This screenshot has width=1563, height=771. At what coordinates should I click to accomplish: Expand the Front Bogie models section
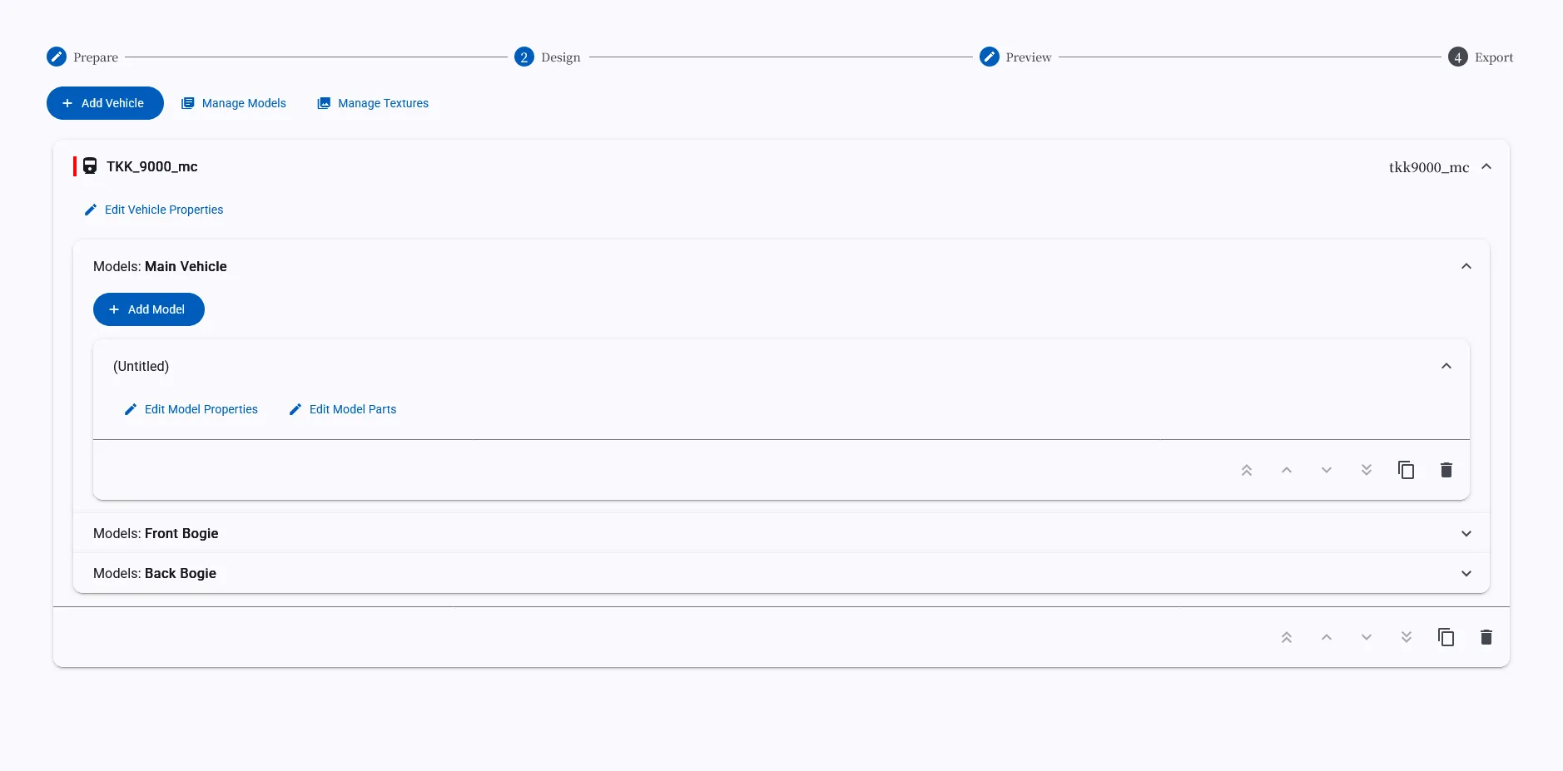point(1466,533)
